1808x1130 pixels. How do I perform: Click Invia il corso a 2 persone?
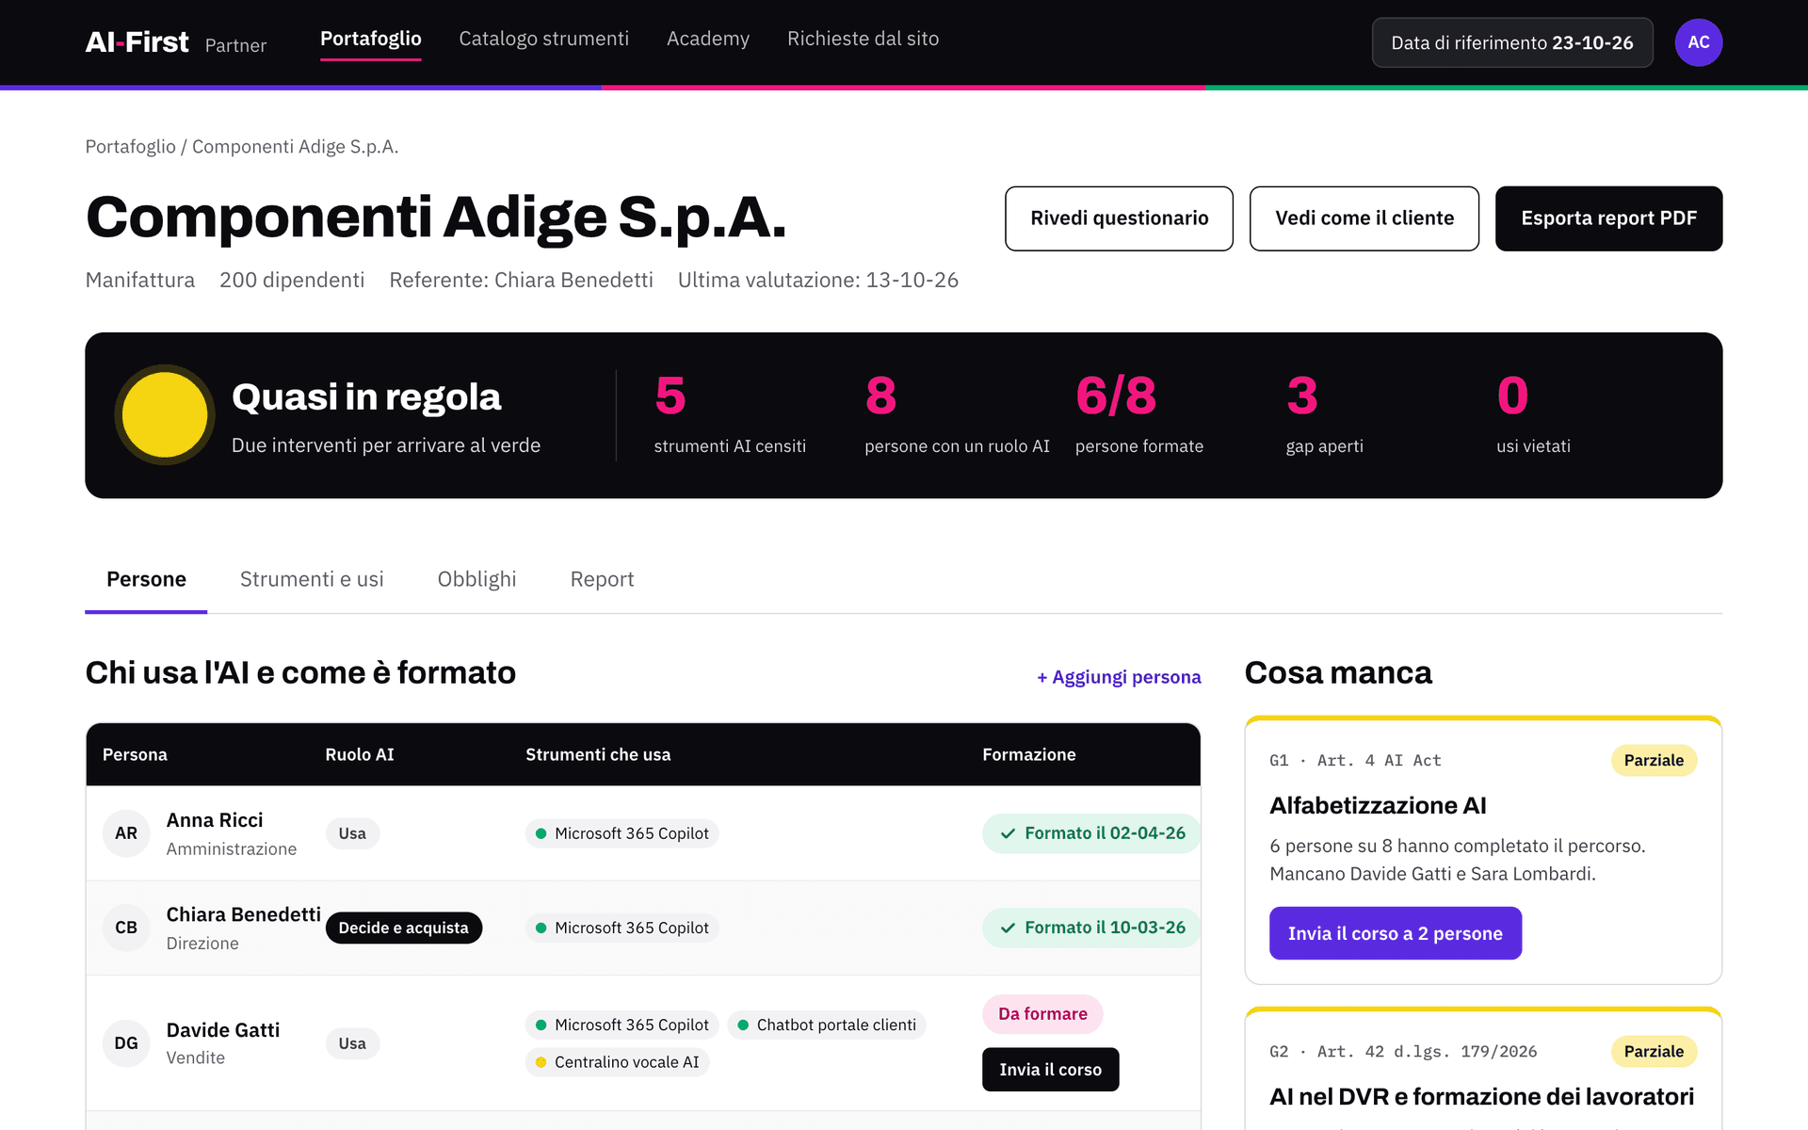click(1395, 933)
